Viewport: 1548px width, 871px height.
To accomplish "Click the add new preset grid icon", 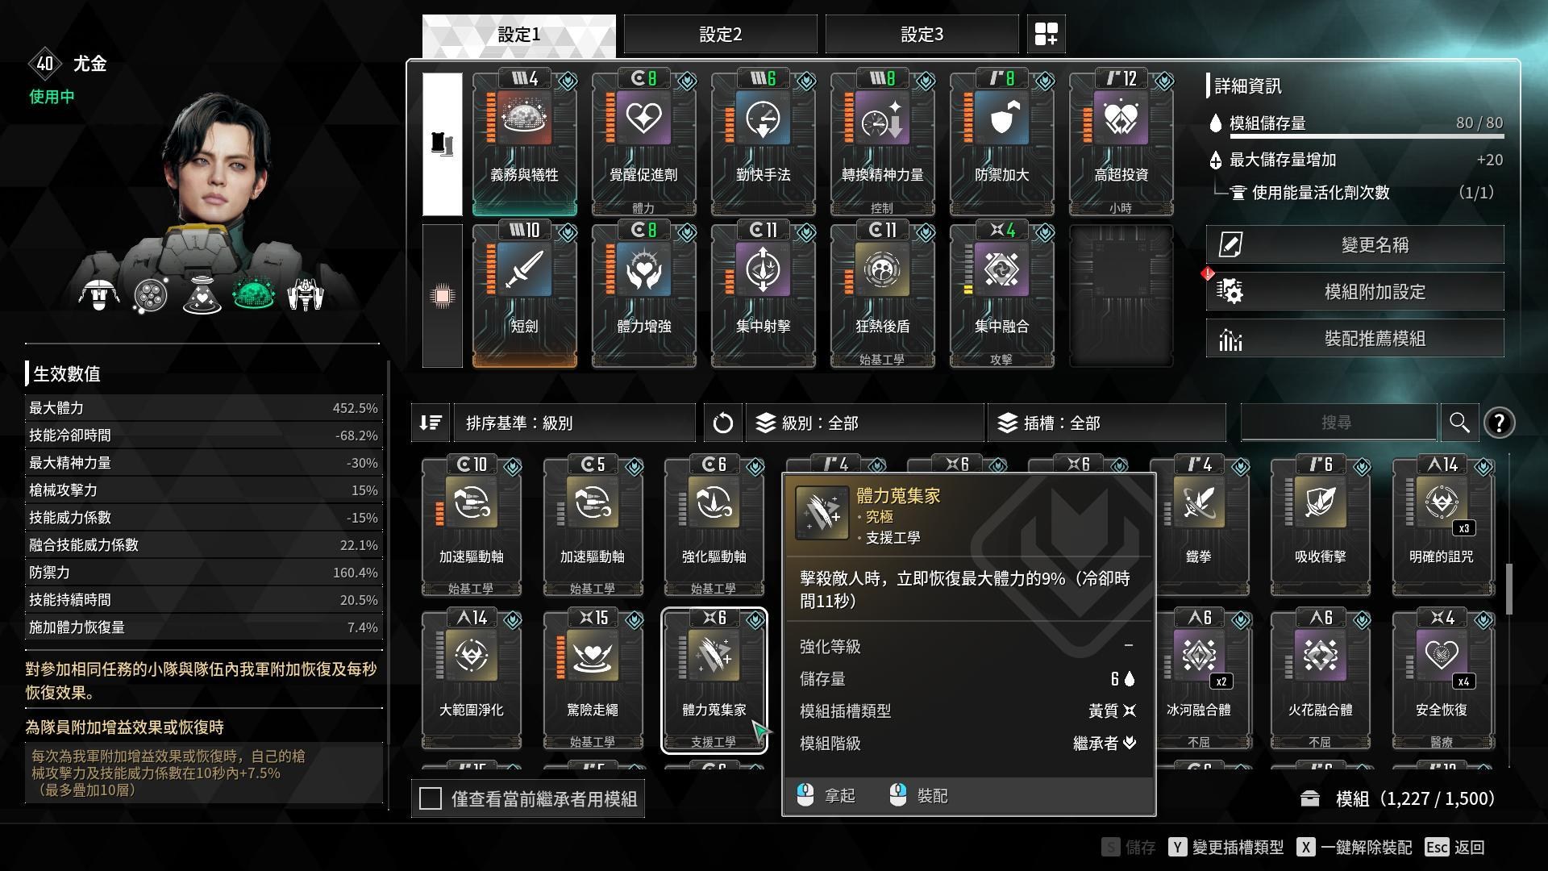I will (1046, 34).
